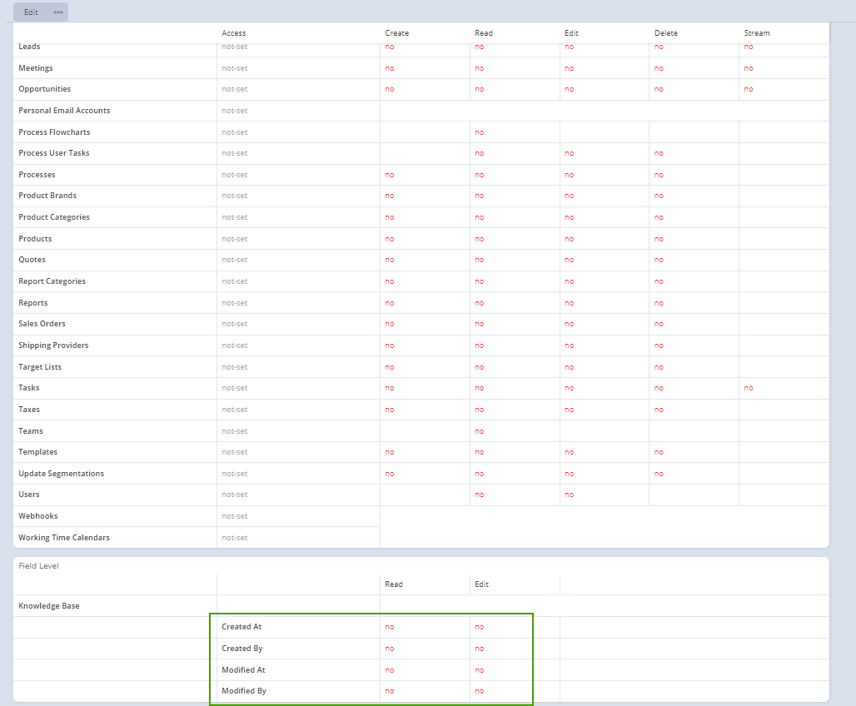Click the Delete value for Process User Tasks
Viewport: 856px width, 706px height.
(659, 153)
